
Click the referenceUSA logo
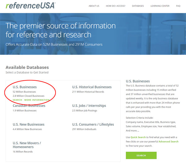pyautogui.click(x=31, y=6)
